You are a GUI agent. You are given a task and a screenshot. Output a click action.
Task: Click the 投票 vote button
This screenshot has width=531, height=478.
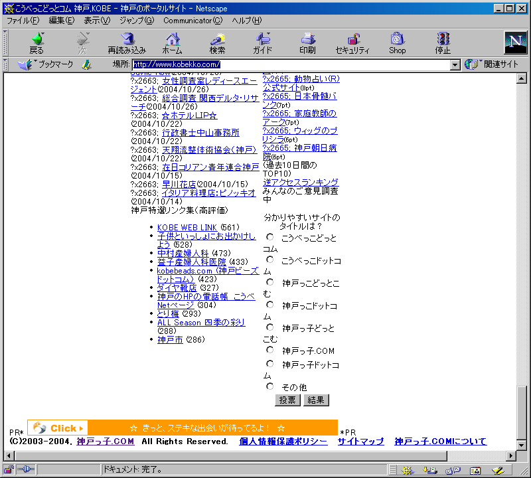click(x=287, y=400)
